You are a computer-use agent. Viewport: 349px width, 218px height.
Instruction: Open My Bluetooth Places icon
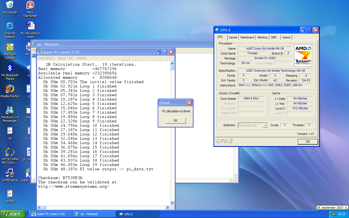[x=10, y=72]
